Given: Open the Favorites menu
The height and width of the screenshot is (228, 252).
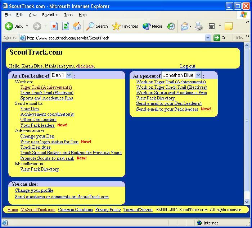Looking at the screenshot, I should pos(50,15).
